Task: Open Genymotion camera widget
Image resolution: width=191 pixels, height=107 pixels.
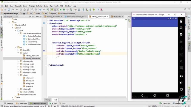Action: pyautogui.click(x=181, y=34)
